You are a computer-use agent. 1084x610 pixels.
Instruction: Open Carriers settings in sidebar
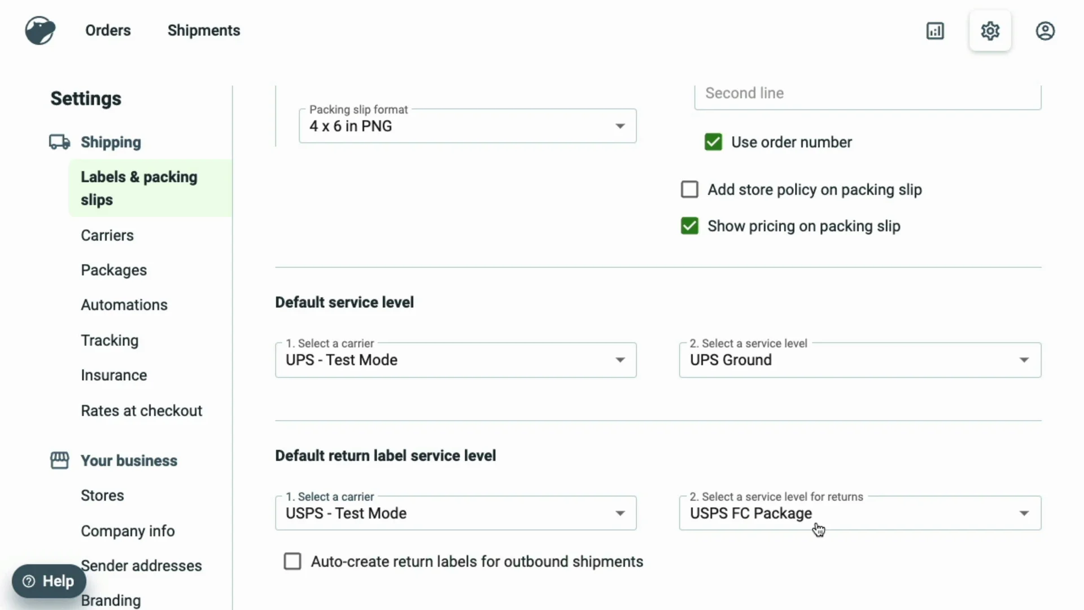coord(107,235)
